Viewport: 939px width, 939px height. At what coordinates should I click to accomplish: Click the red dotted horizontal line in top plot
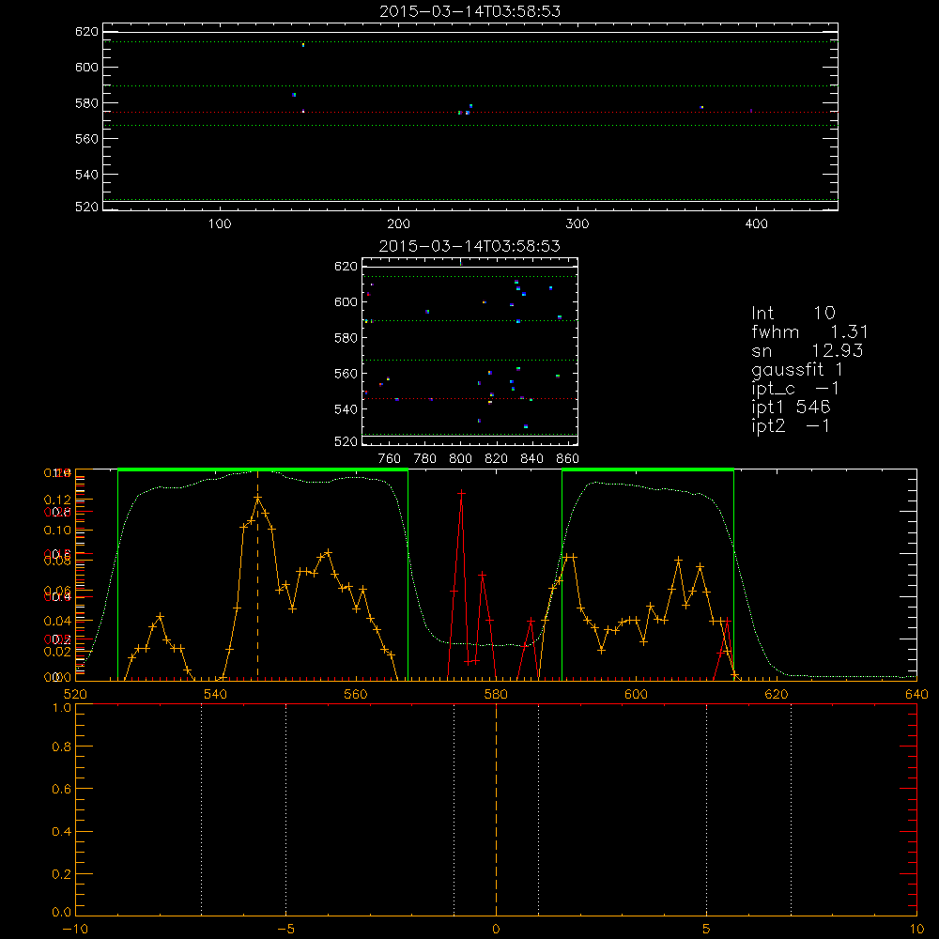click(470, 112)
